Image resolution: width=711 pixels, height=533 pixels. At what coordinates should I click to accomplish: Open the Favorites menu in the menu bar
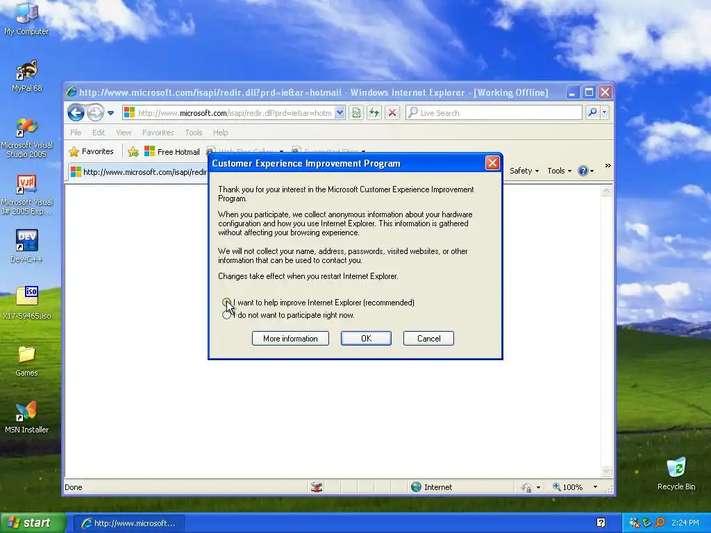coord(158,133)
